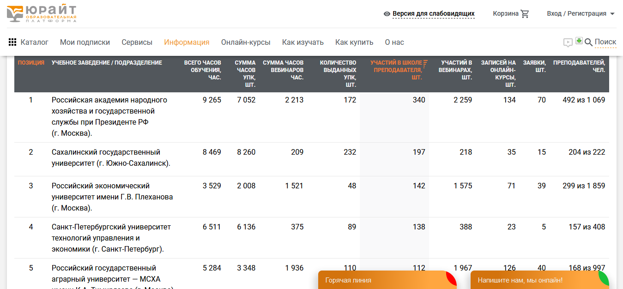Click the value 232 issued certificates

coord(350,152)
